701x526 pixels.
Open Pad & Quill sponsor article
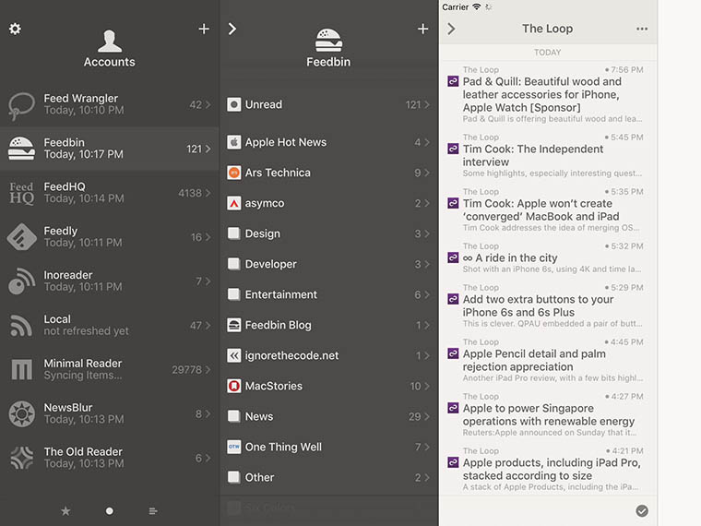pyautogui.click(x=548, y=94)
